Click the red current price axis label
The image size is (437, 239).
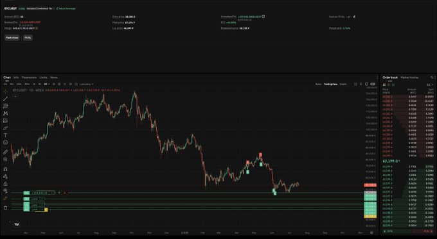[370, 185]
